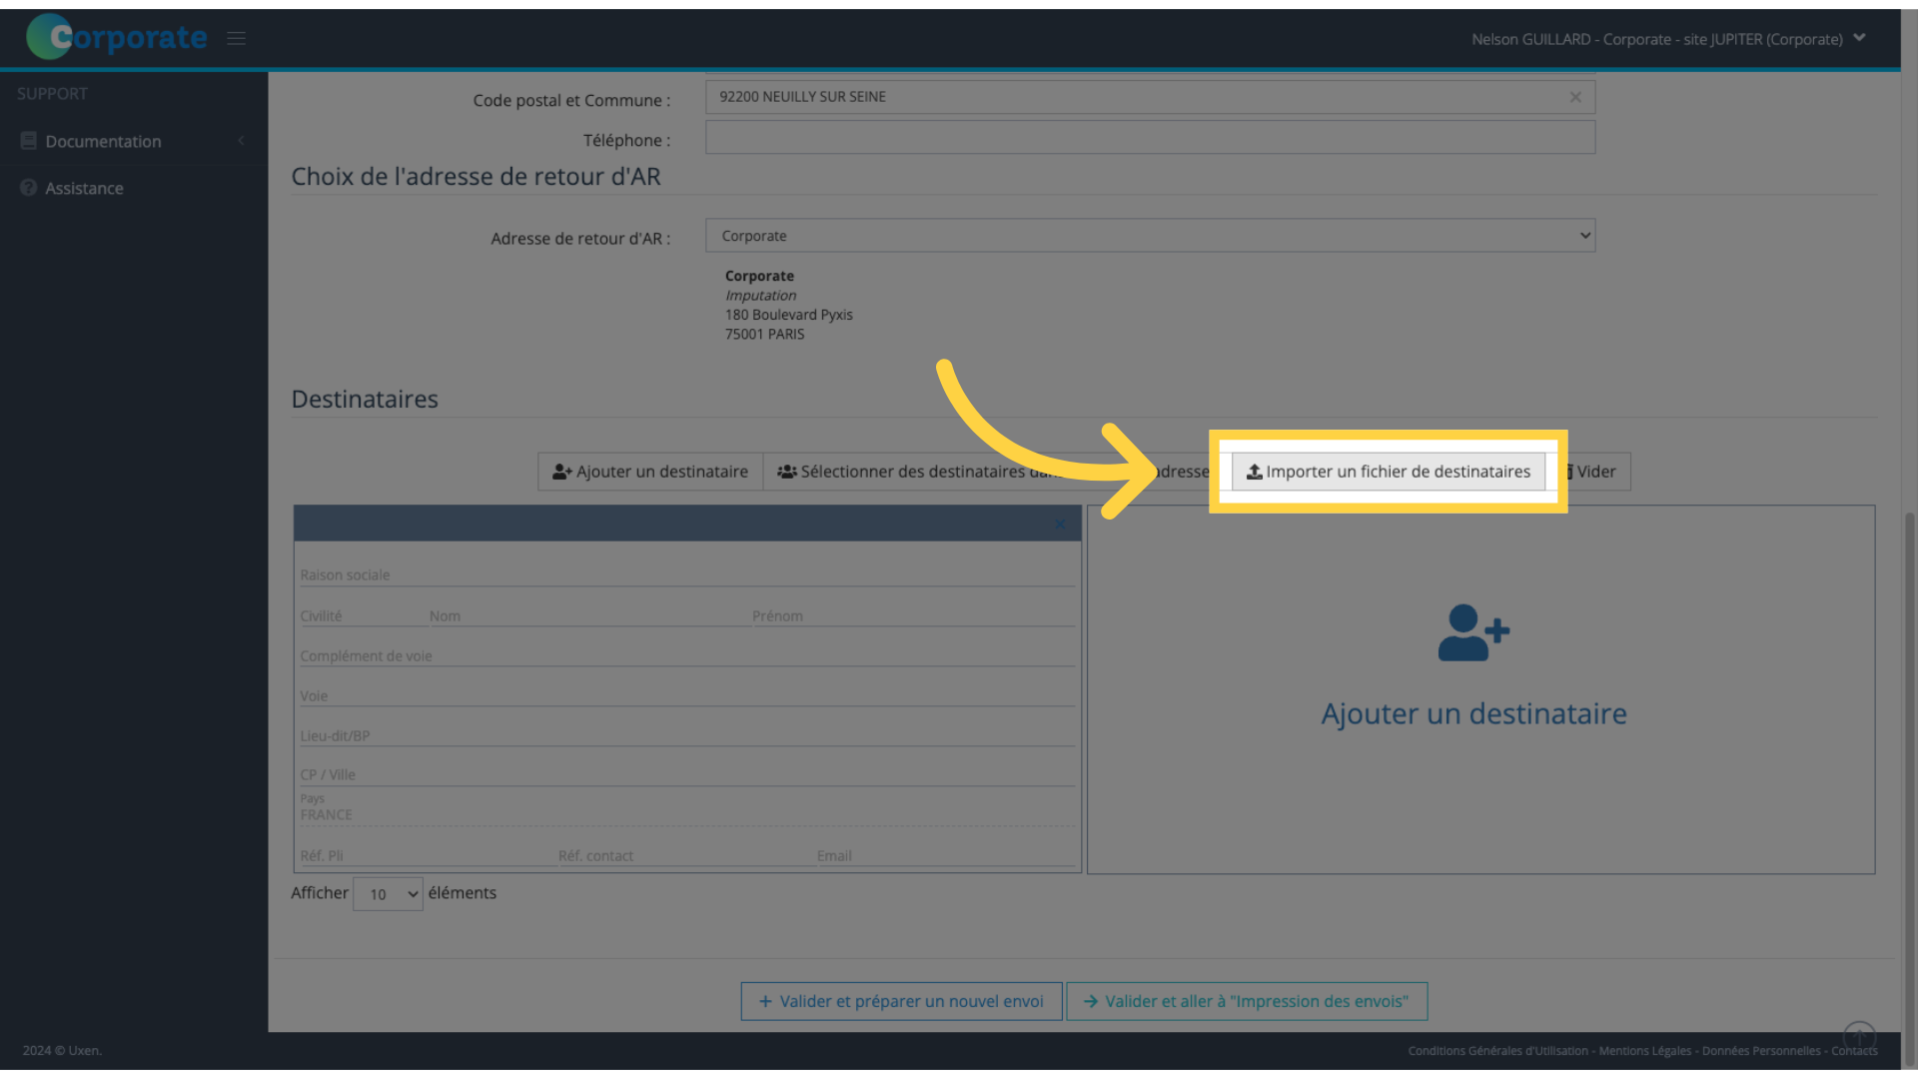Click the large Ajouter un destinataire link
The image size is (1918, 1079).
tap(1473, 713)
